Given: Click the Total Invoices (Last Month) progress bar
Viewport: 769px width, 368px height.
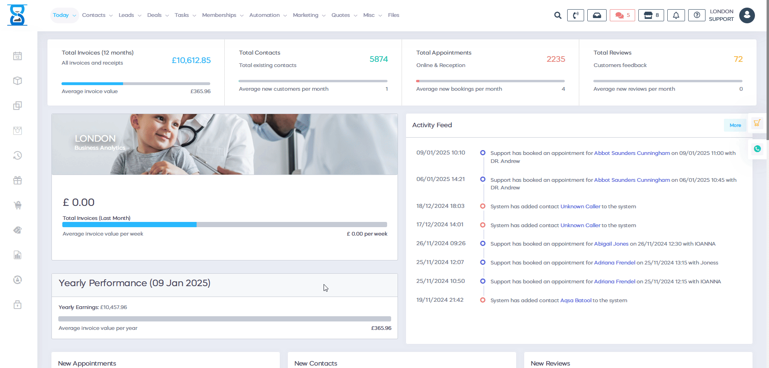Looking at the screenshot, I should pyautogui.click(x=224, y=225).
